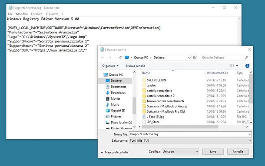Open the Salva come file type dropdown
Viewport: 265px width, 166px height.
point(190,140)
